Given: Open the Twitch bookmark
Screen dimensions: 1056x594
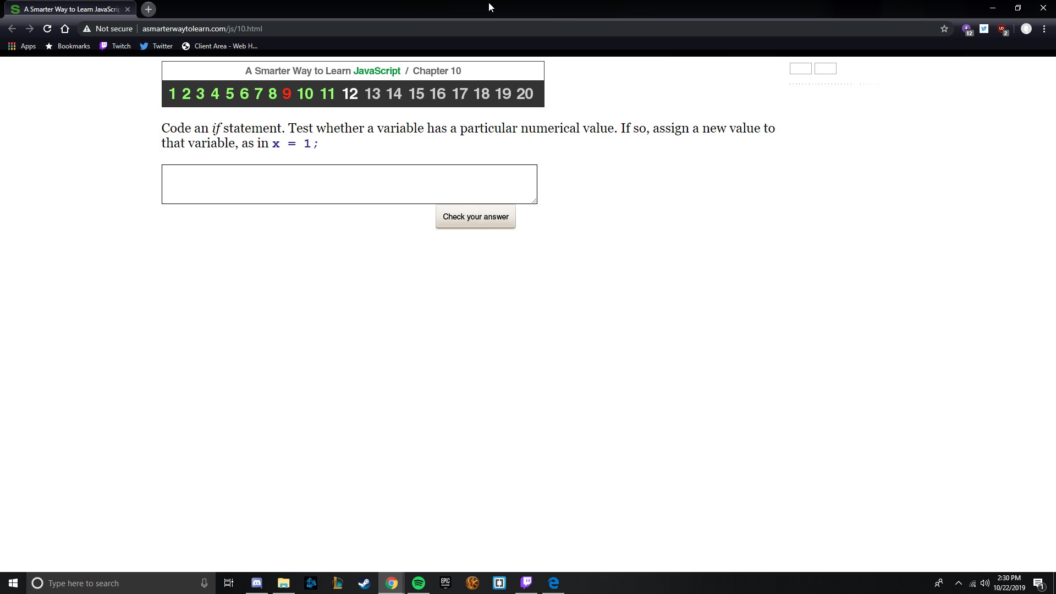Looking at the screenshot, I should pyautogui.click(x=115, y=46).
